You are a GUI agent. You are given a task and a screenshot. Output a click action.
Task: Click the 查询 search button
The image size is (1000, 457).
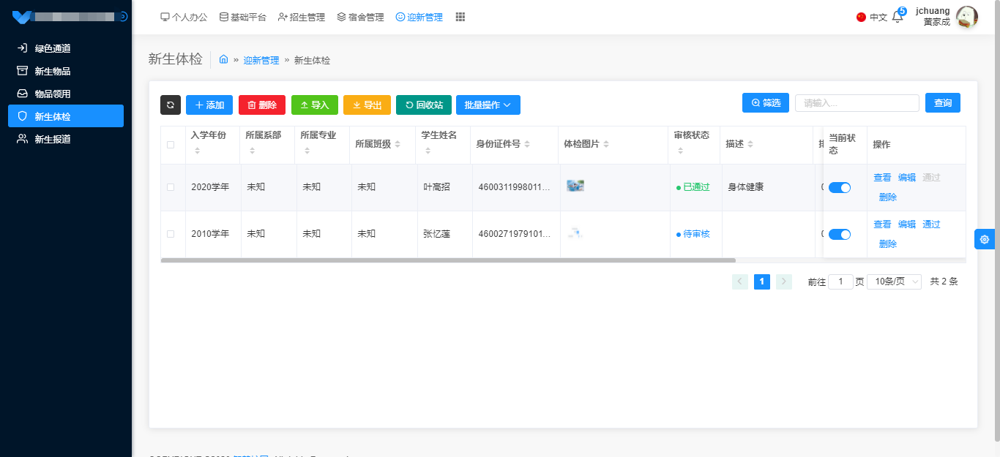point(943,102)
